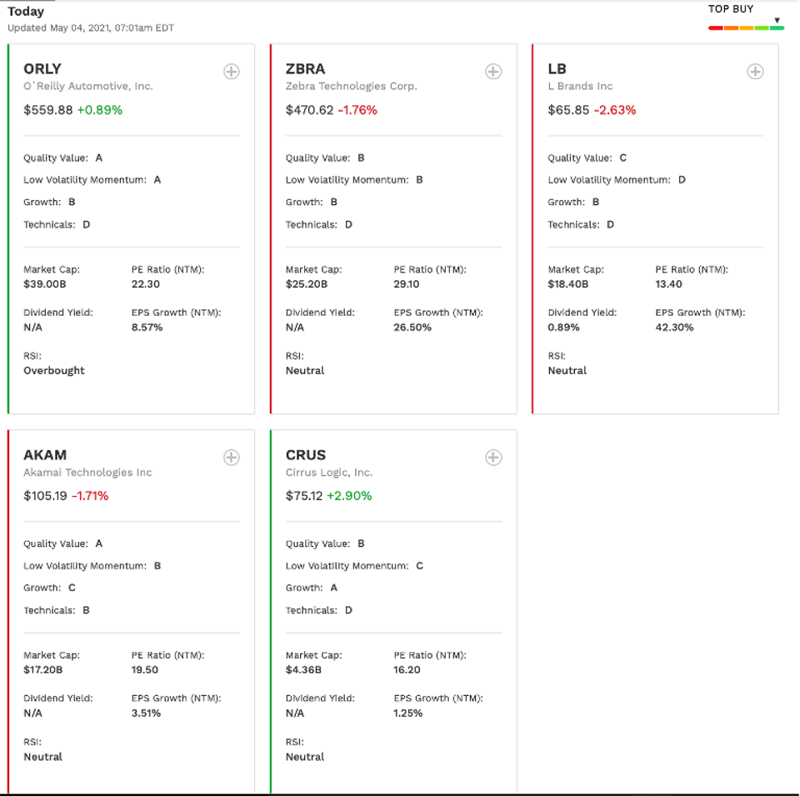Select ZBRA price $470.62

(310, 110)
